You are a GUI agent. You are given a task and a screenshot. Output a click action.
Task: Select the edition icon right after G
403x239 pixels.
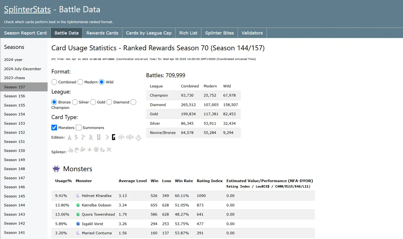click(x=121, y=137)
